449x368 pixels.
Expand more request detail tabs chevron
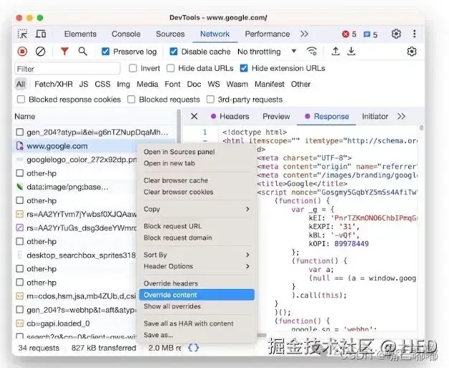402,116
